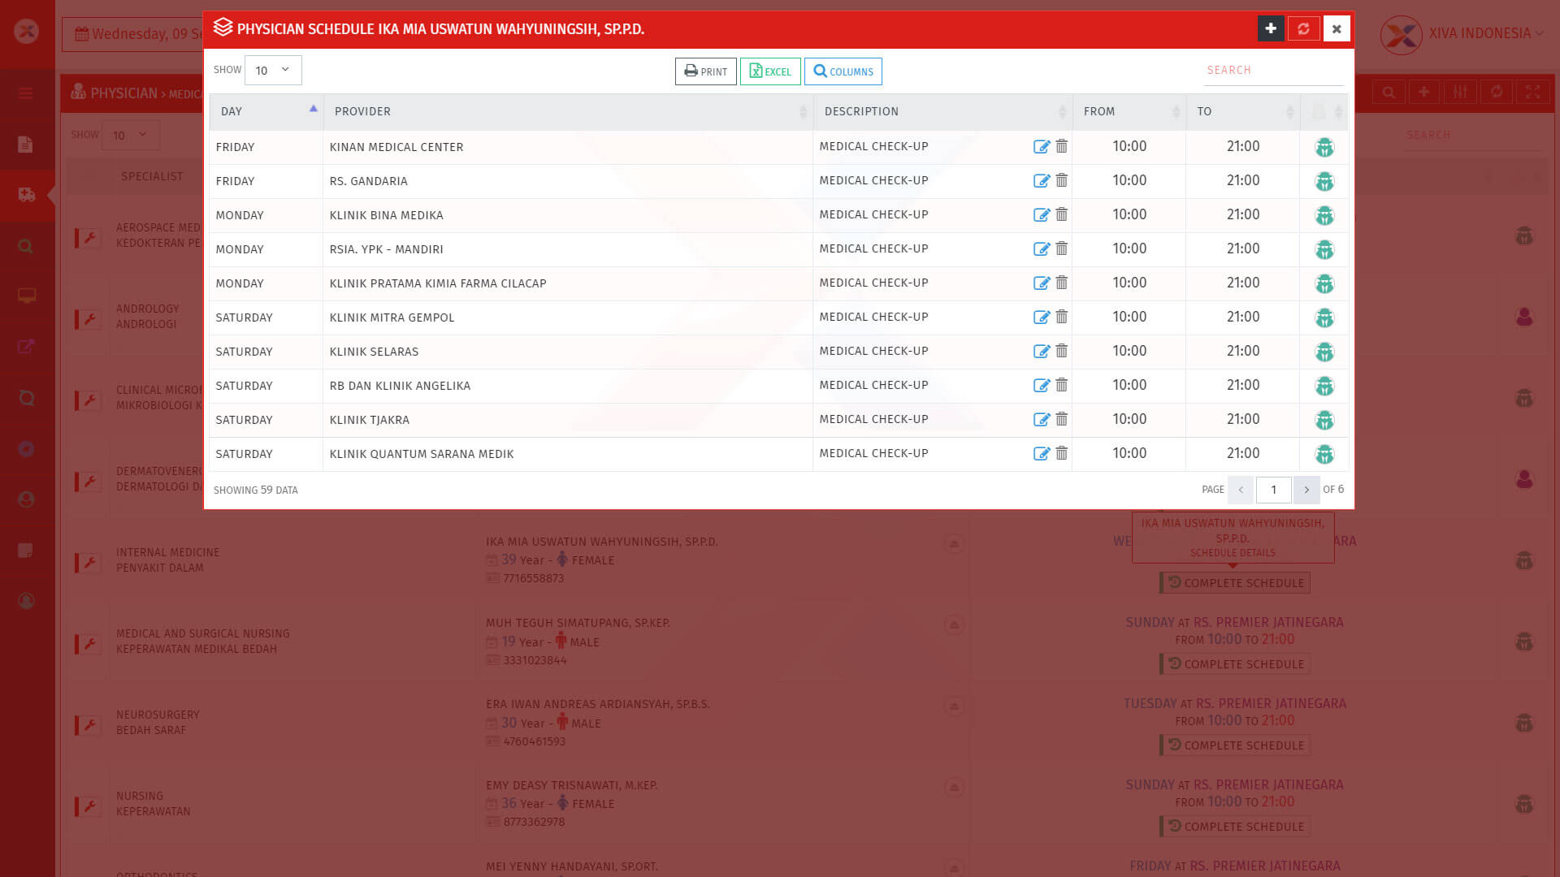The image size is (1560, 877).
Task: Click the green doctor icon for RS. Gandaria
Action: tap(1324, 181)
